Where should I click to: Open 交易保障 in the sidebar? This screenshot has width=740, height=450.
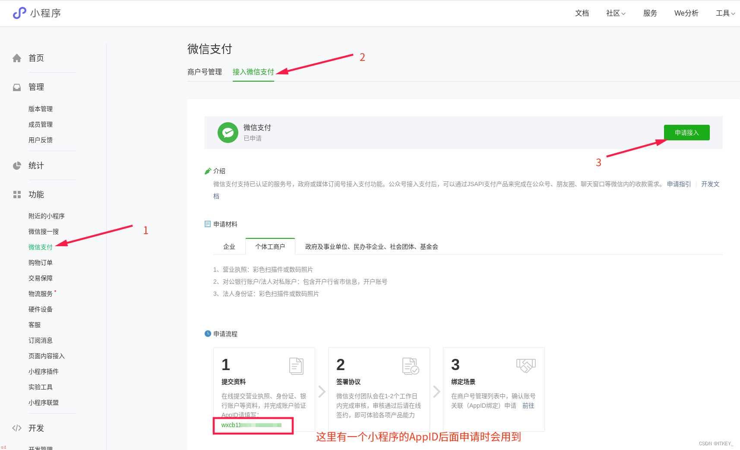tap(41, 278)
